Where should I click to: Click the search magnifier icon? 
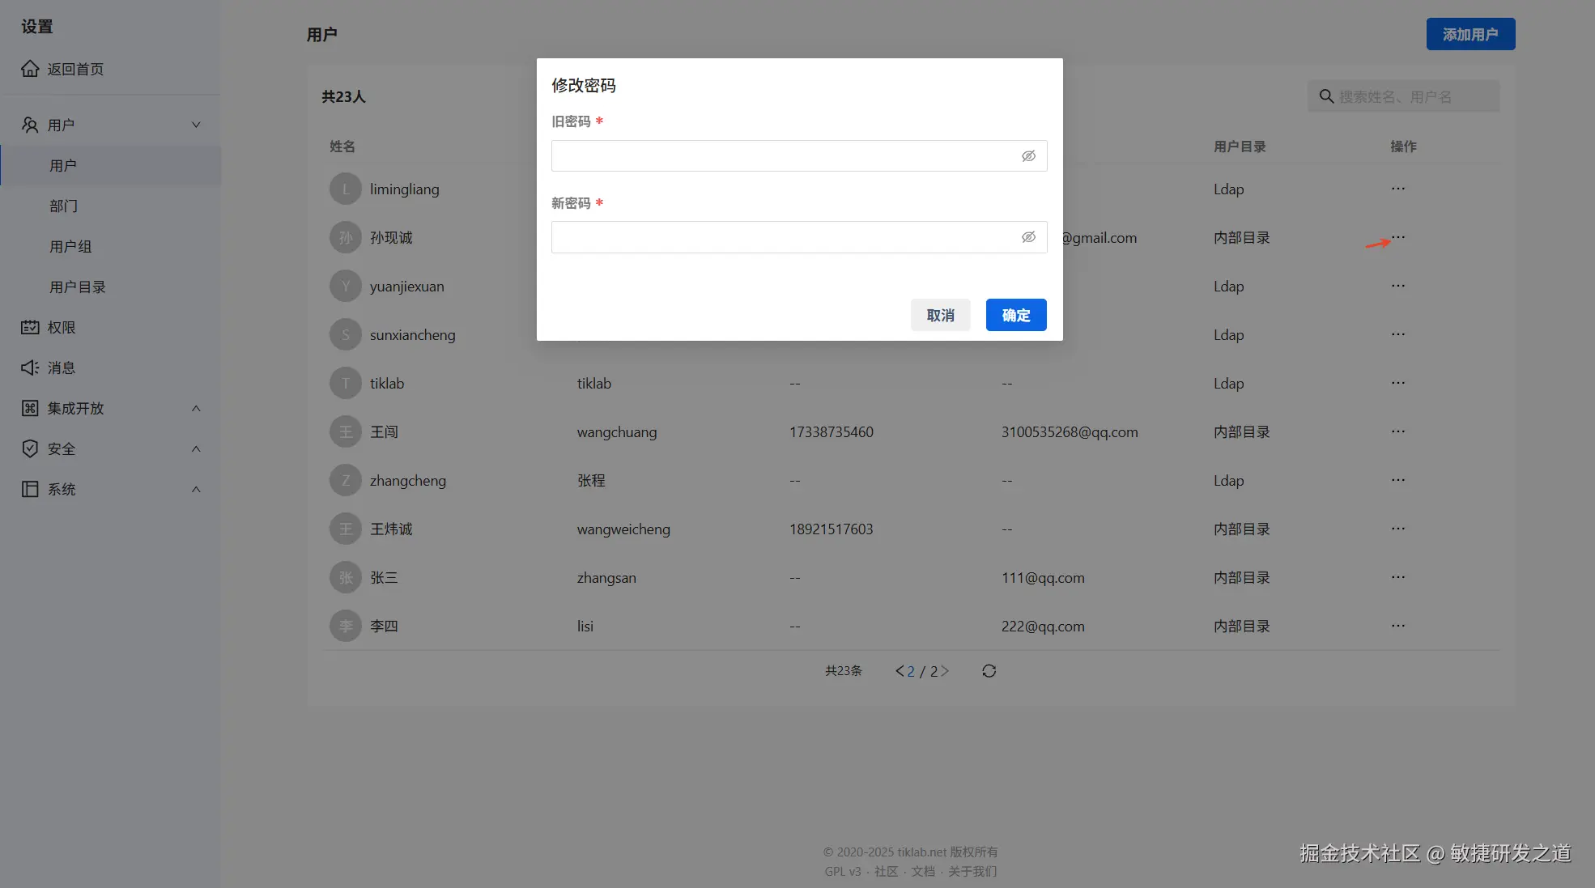pyautogui.click(x=1326, y=96)
